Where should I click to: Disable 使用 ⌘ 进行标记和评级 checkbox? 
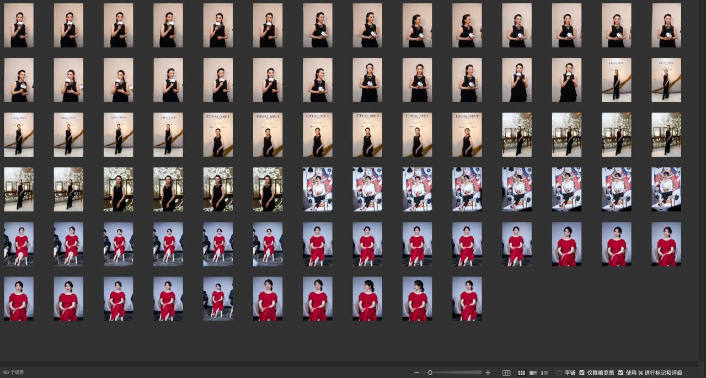(x=621, y=373)
